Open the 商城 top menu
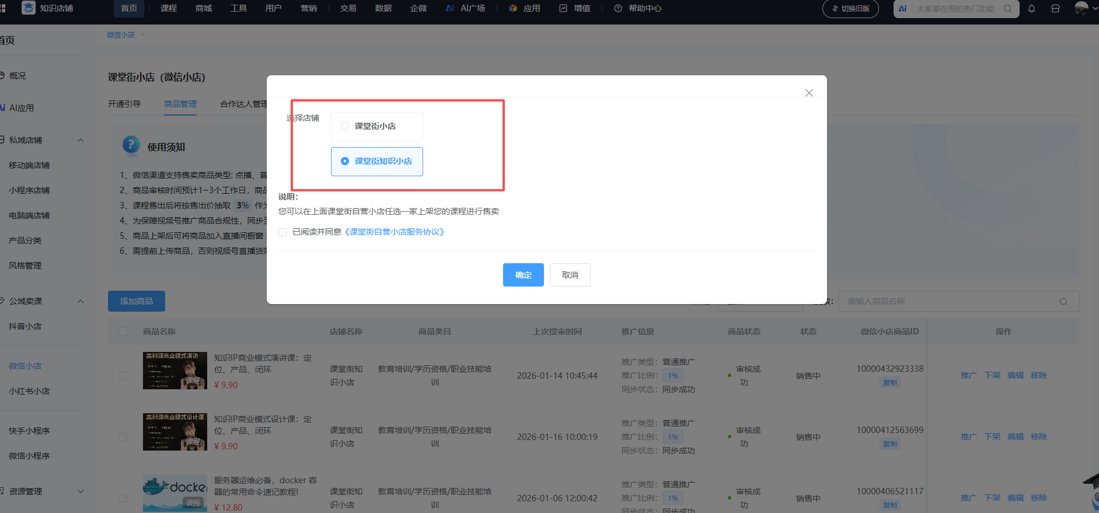 click(204, 8)
